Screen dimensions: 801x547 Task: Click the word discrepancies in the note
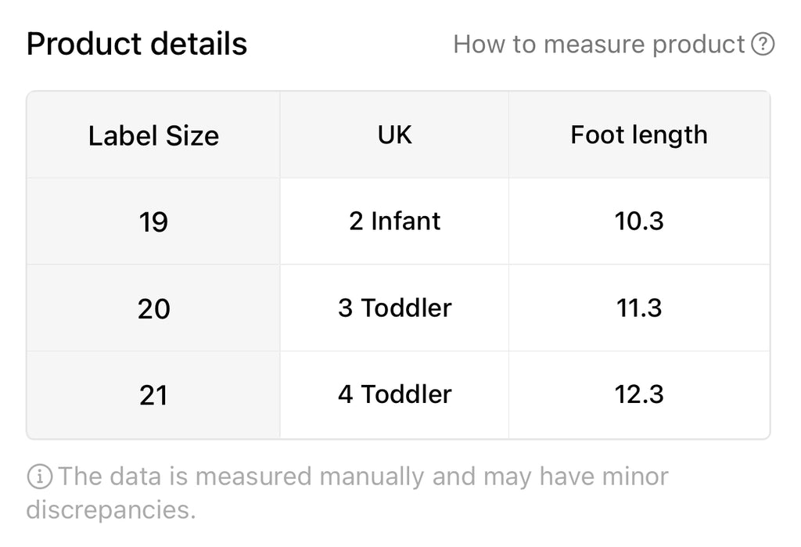click(x=111, y=509)
